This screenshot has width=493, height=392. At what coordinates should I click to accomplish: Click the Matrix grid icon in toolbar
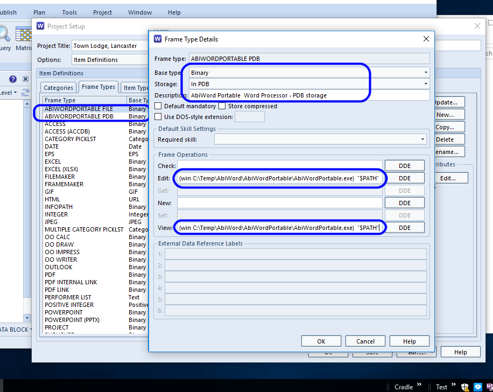tap(24, 34)
